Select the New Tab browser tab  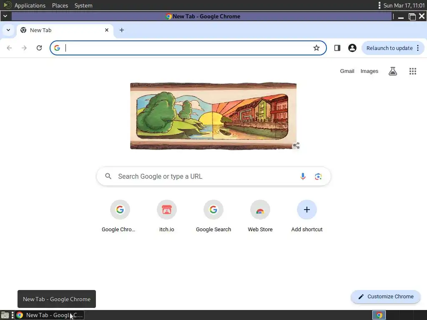(x=65, y=30)
